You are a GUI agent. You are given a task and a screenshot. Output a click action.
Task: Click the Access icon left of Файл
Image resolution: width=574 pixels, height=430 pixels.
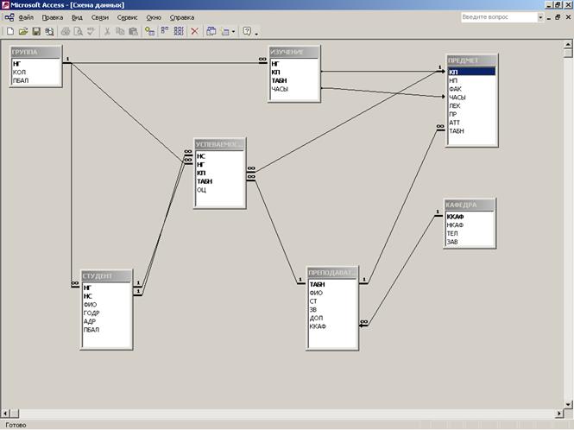coord(9,17)
